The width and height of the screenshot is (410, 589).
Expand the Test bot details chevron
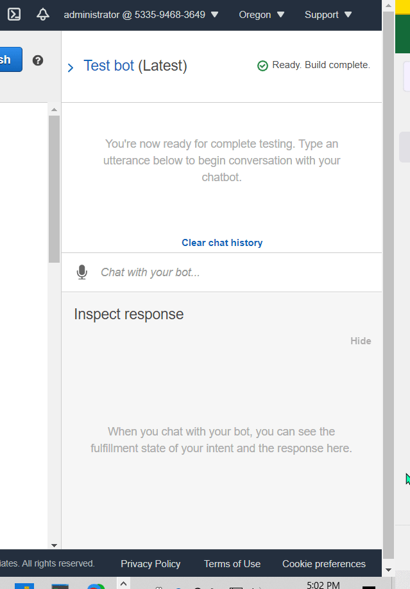[70, 67]
